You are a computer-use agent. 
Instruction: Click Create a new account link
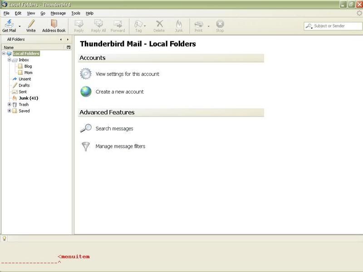[120, 92]
